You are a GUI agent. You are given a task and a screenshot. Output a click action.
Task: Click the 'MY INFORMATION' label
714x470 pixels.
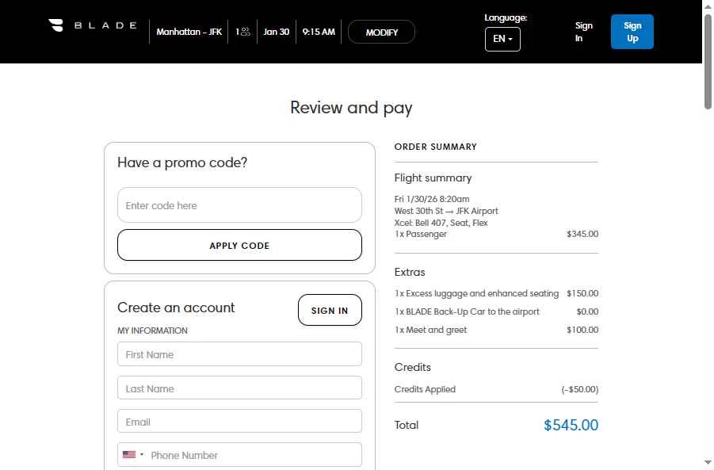coord(152,331)
